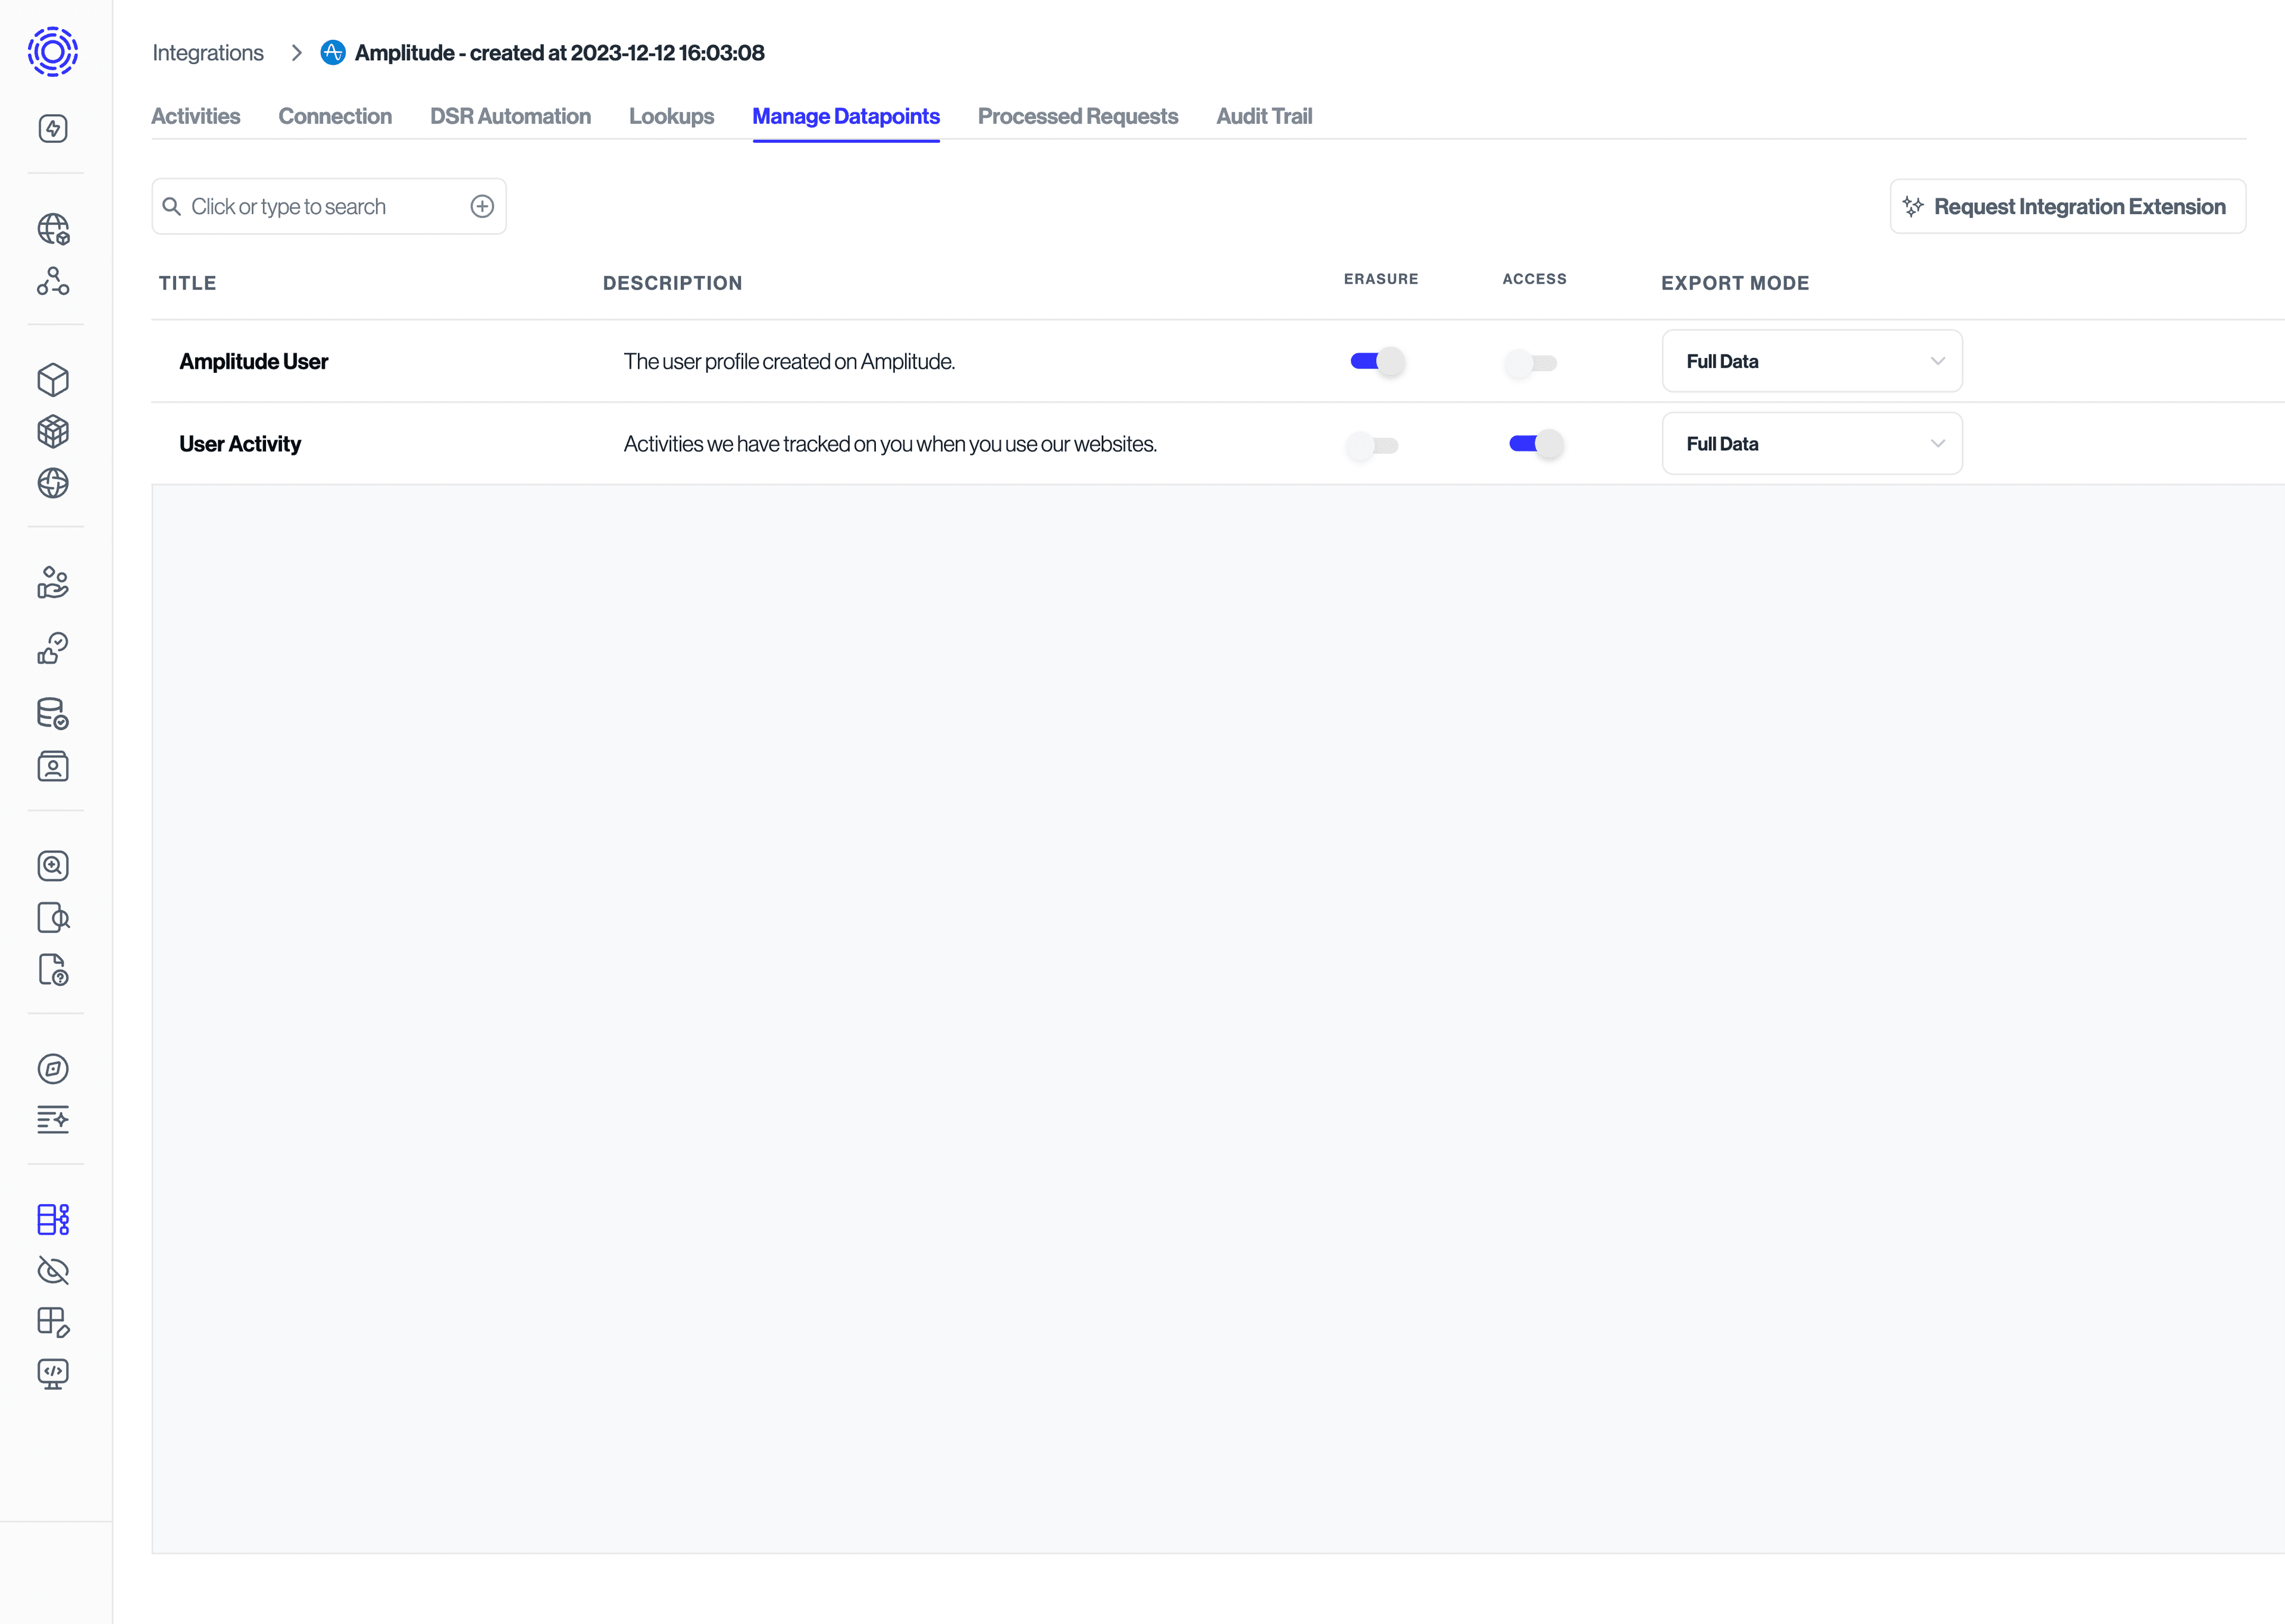Open Export Mode dropdown for User Activity

[x=1812, y=443]
